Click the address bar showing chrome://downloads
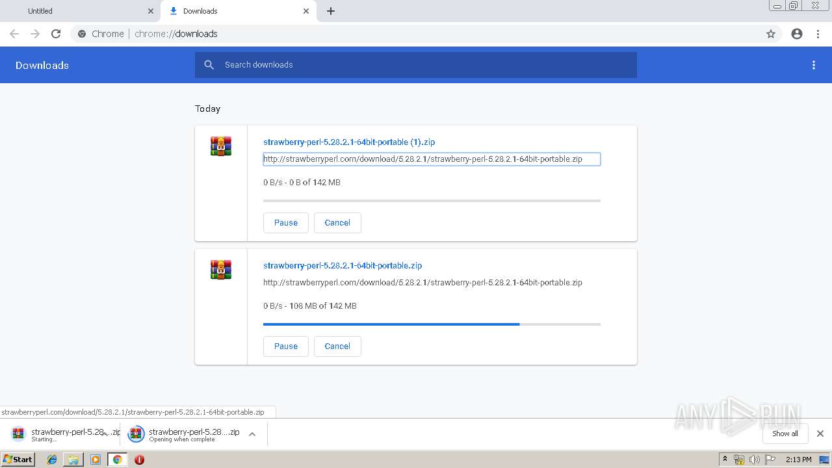This screenshot has width=832, height=468. (416, 34)
